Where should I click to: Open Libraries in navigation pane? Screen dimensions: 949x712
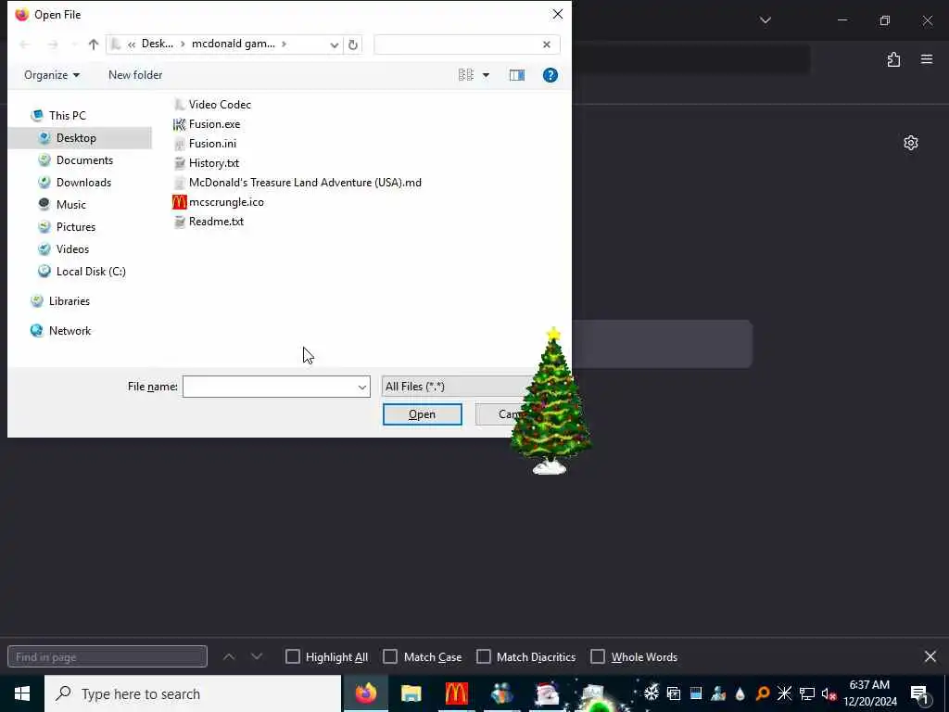tap(69, 301)
